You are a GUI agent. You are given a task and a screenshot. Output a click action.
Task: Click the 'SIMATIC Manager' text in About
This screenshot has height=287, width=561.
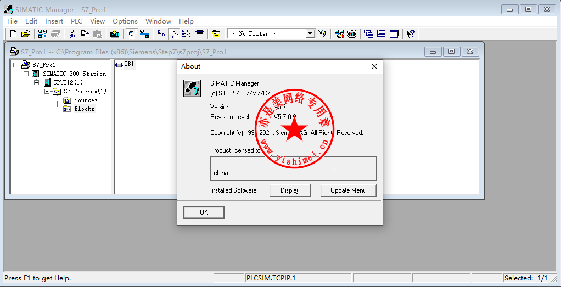click(234, 83)
